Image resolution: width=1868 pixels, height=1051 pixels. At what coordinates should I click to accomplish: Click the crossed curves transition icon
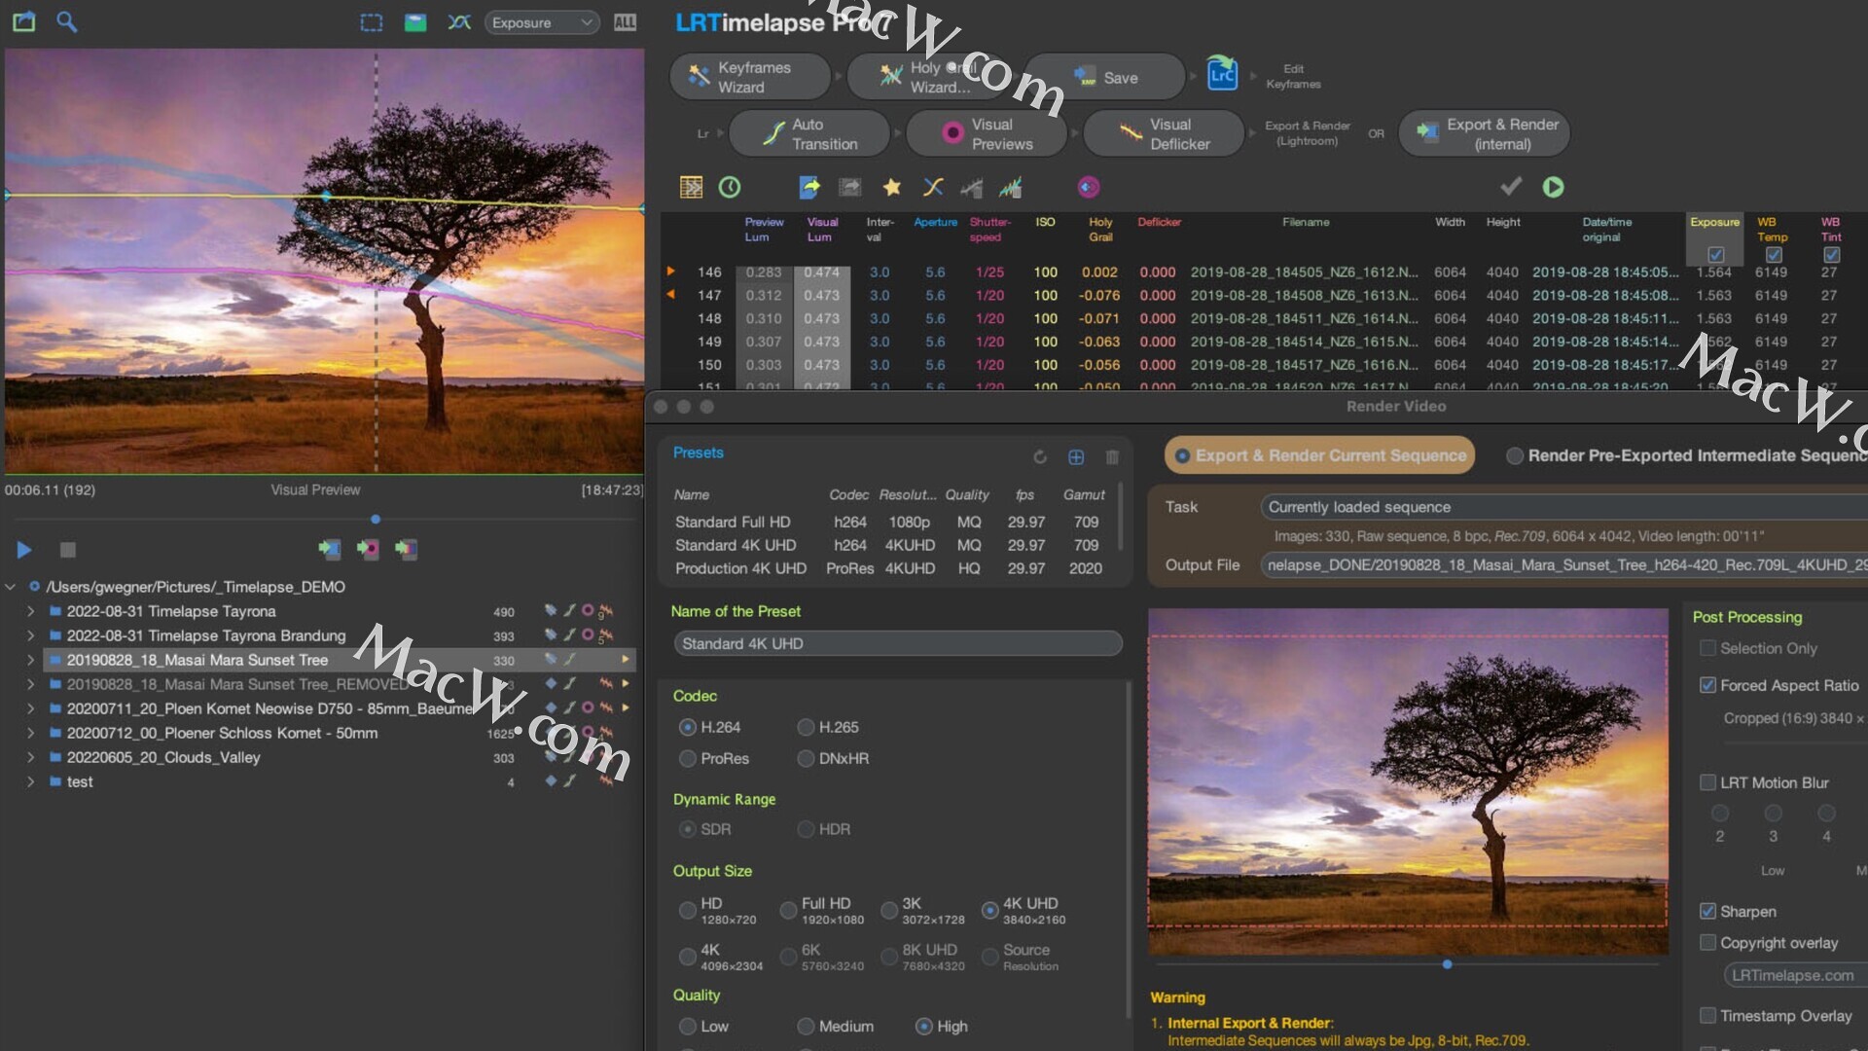click(933, 187)
